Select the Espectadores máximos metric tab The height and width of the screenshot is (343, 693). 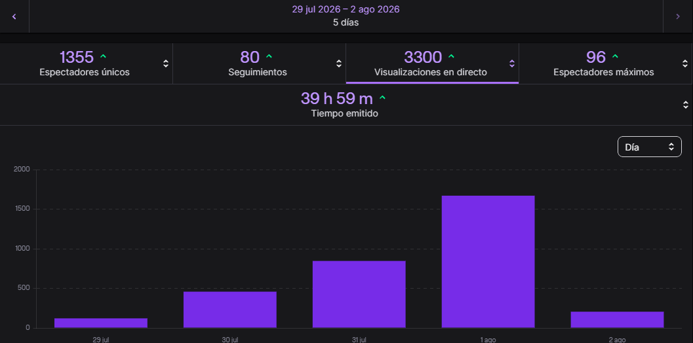606,63
